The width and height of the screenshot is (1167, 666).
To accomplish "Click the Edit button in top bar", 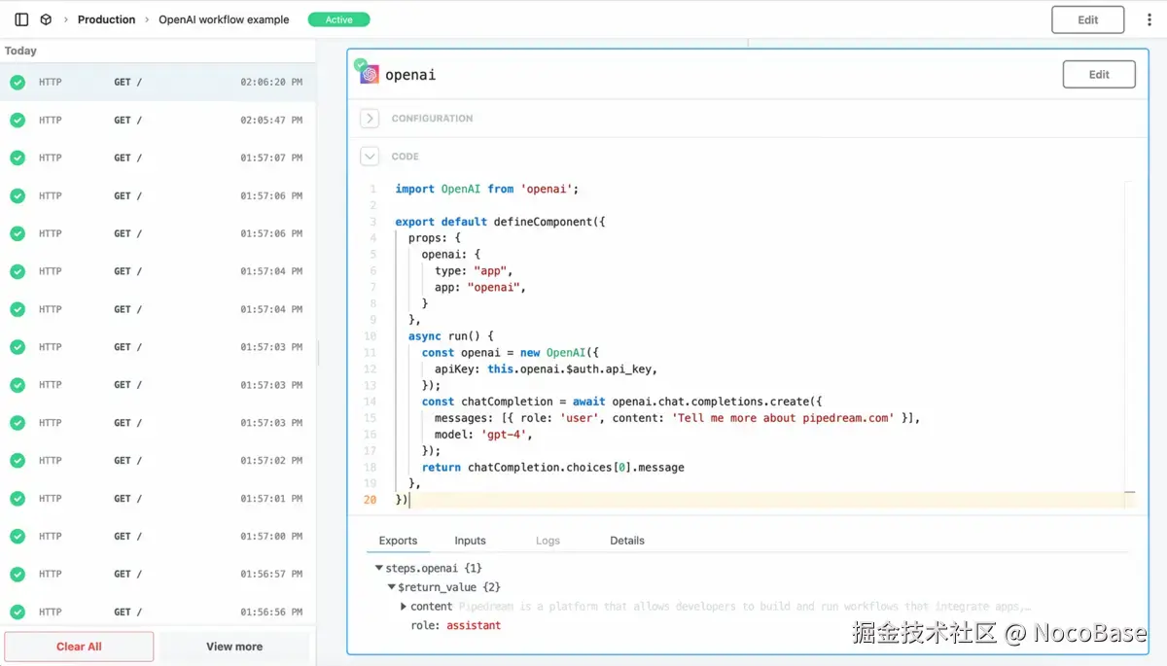I will point(1088,19).
